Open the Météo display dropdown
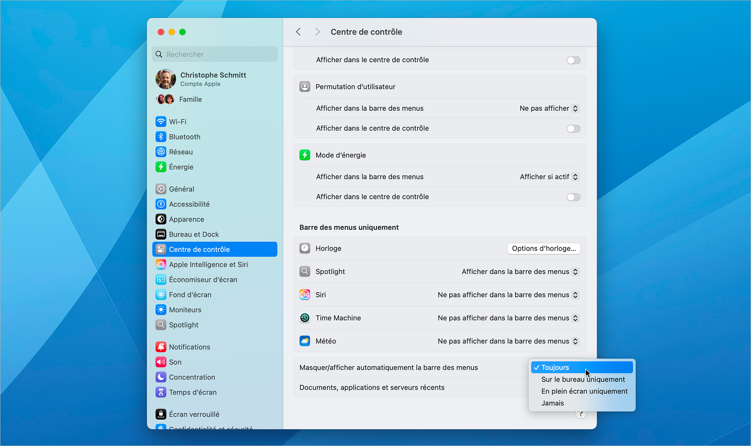 click(507, 341)
